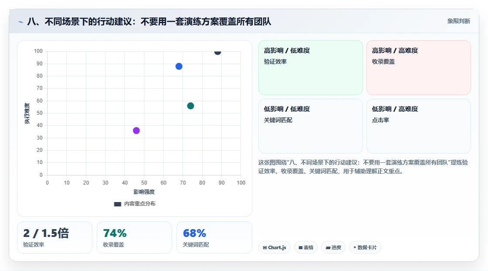Click the 74% 收录覆盖 data card
488x271 pixels.
[135, 237]
